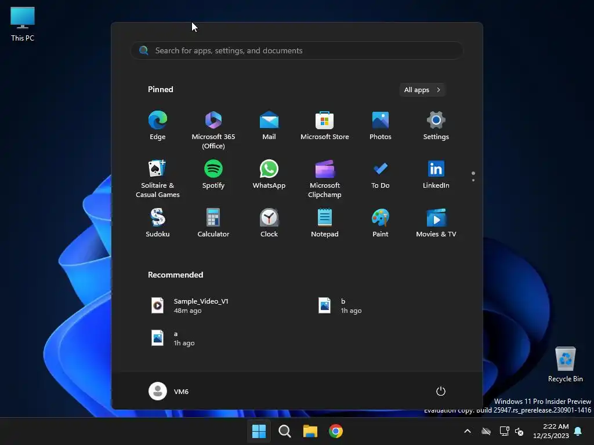Open the Mail app
The width and height of the screenshot is (594, 445).
click(269, 126)
